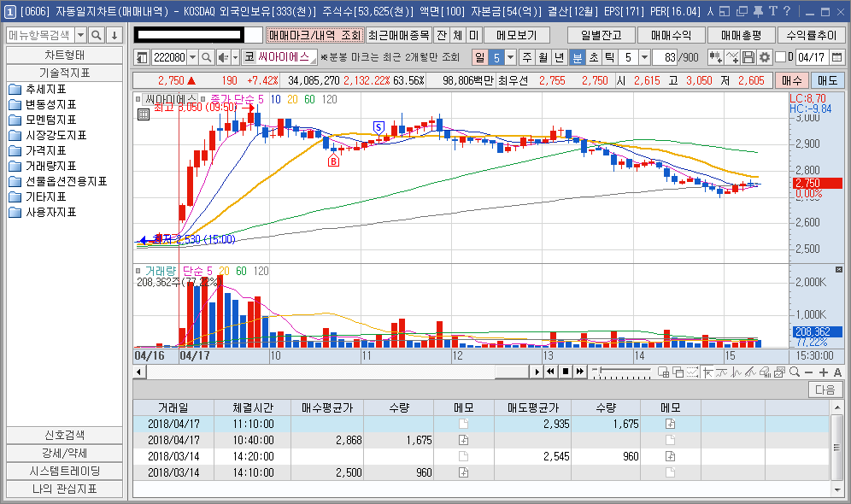
Task: Click the 일별잔고 button
Action: 602,35
